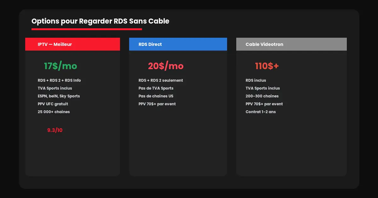Click 'RDS + RDS 2 + RDS Info' line
The image size is (378, 198).
59,80
